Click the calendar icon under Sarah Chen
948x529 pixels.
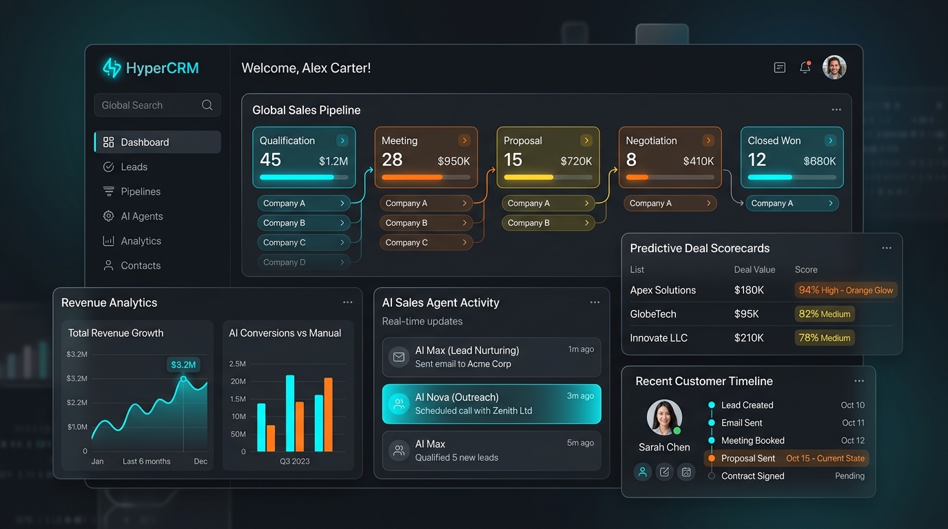click(686, 472)
